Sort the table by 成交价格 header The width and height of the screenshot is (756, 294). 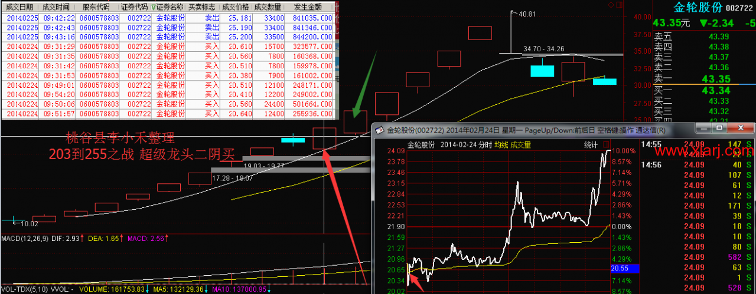(236, 7)
